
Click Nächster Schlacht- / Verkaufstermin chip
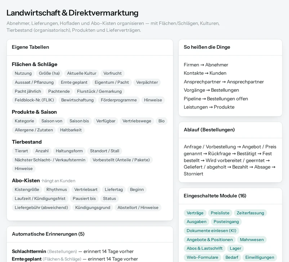(50, 160)
